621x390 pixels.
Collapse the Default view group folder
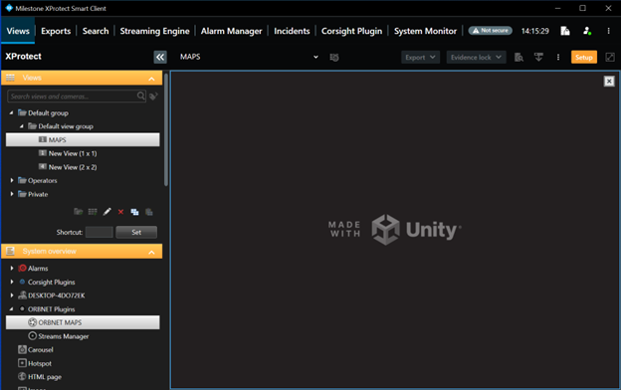(x=21, y=126)
